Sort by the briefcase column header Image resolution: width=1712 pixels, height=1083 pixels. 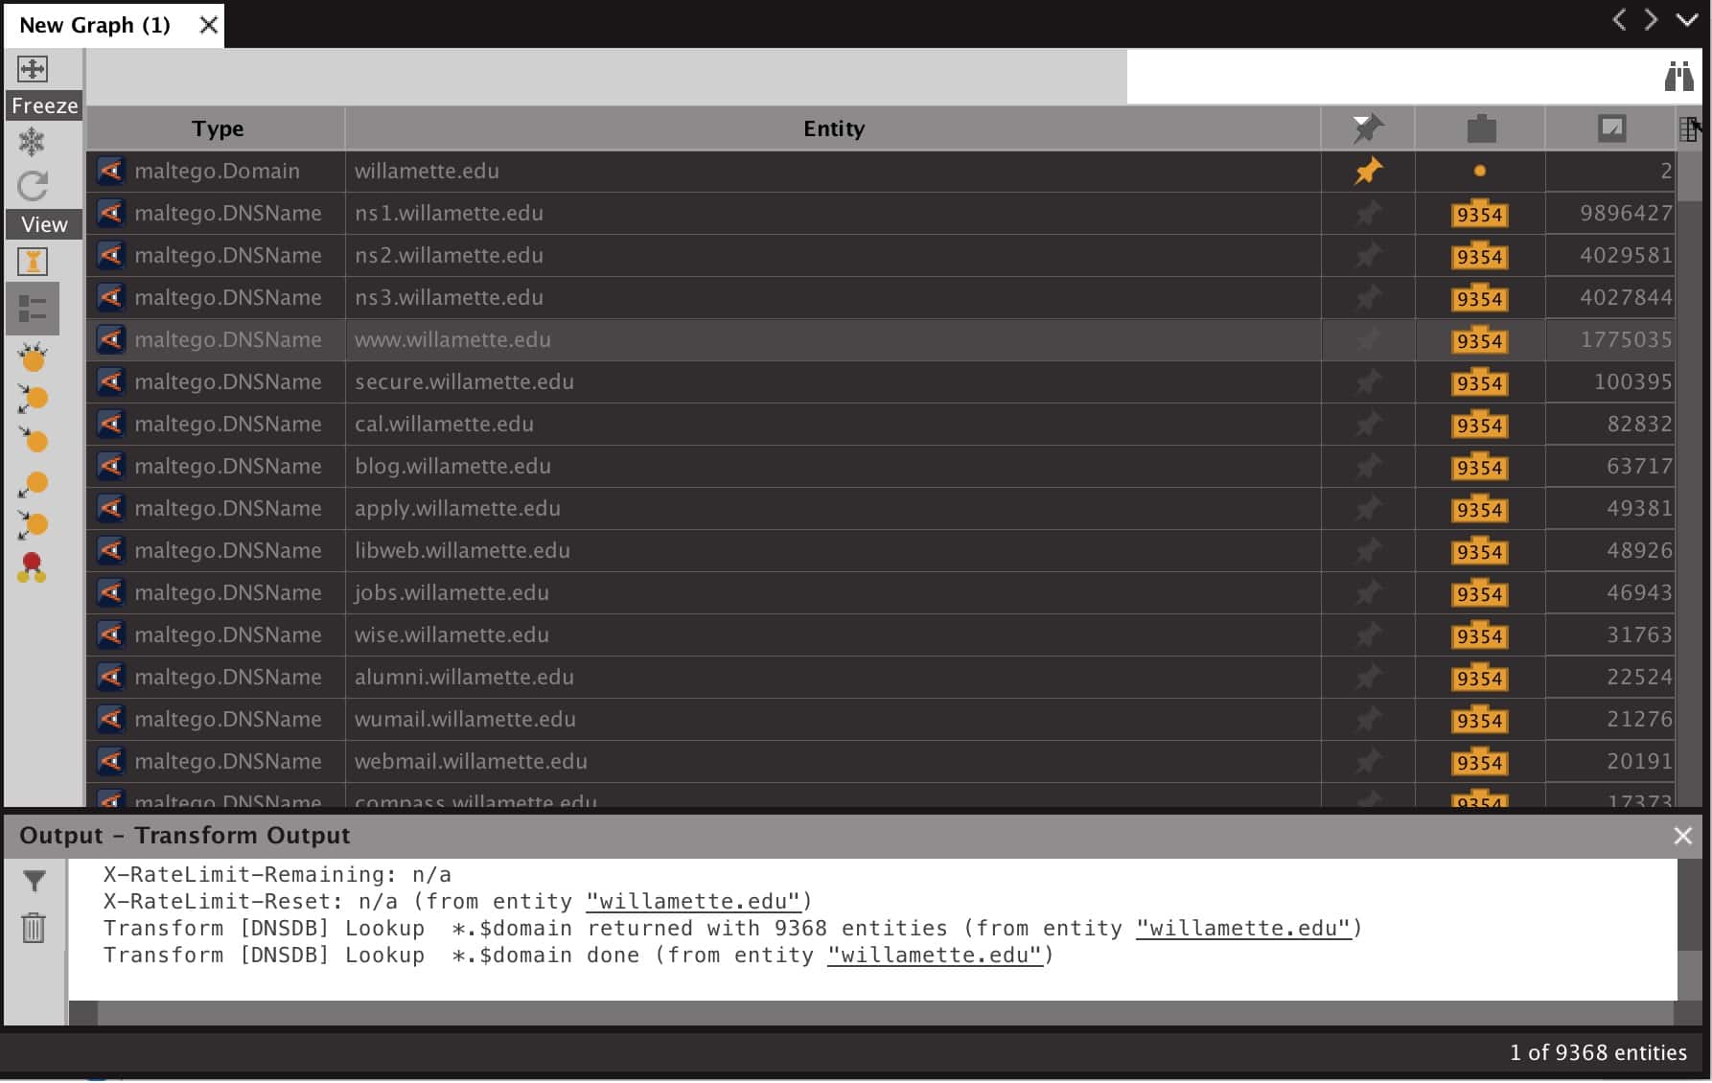tap(1481, 128)
